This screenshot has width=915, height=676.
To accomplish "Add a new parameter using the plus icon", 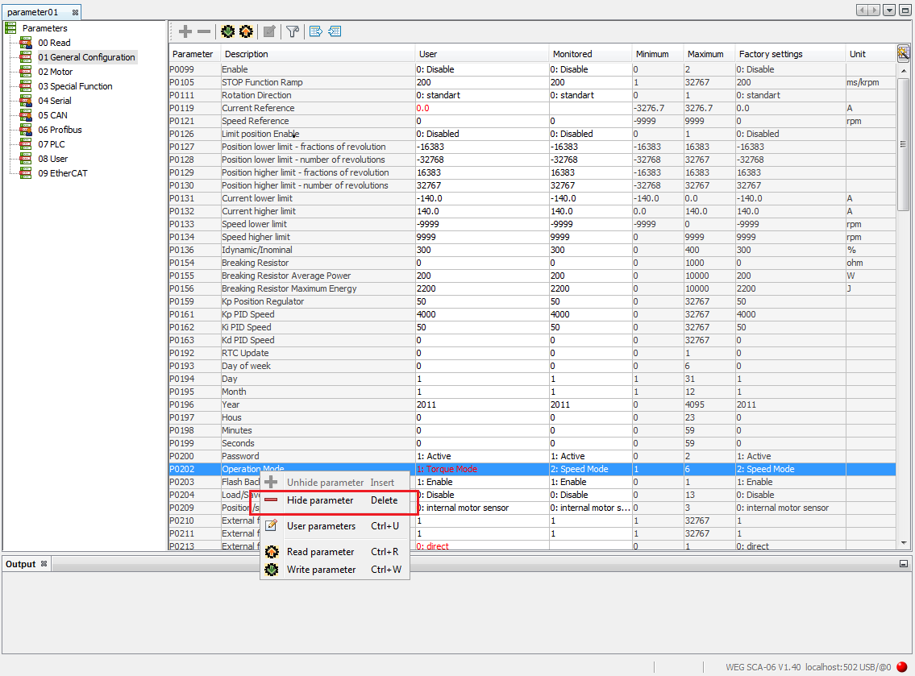I will [x=185, y=31].
